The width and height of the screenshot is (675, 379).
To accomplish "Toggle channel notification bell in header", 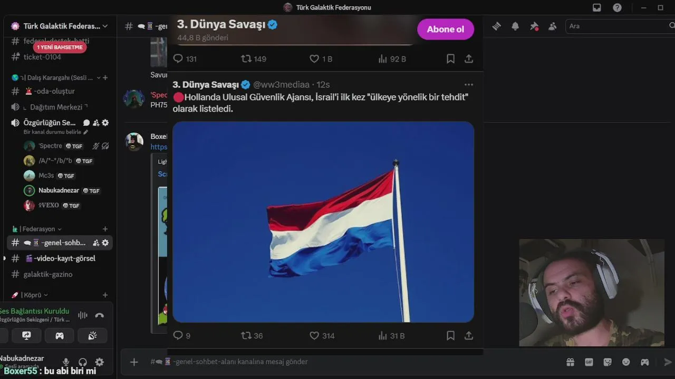I will click(515, 26).
